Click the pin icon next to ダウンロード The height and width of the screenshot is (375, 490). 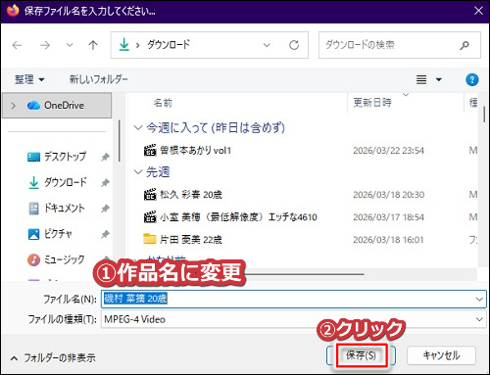[x=105, y=183]
